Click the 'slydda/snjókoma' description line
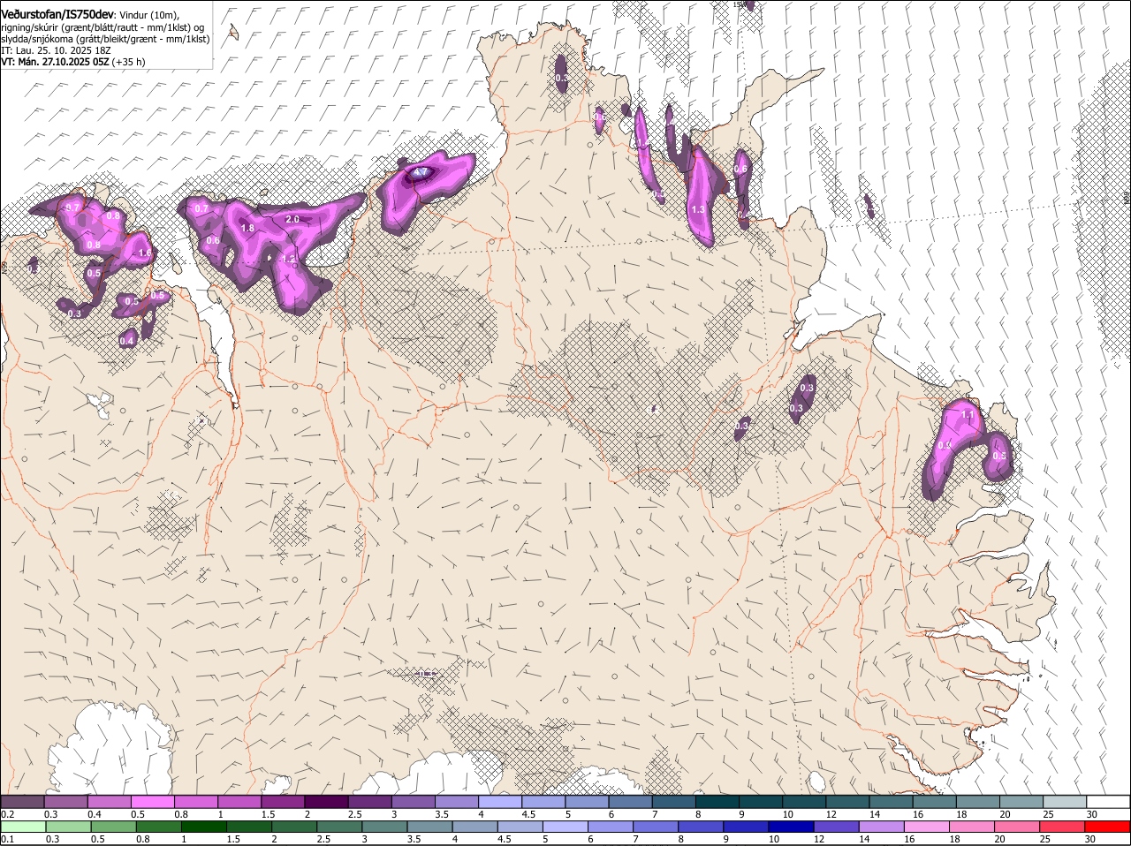Screen dimensions: 1131x846 coord(105,39)
